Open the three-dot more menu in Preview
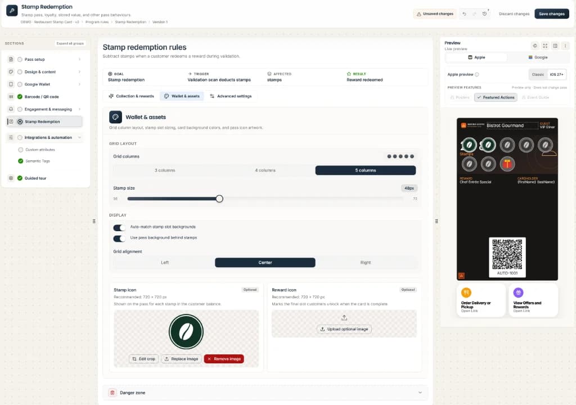The width and height of the screenshot is (576, 405). click(x=565, y=46)
